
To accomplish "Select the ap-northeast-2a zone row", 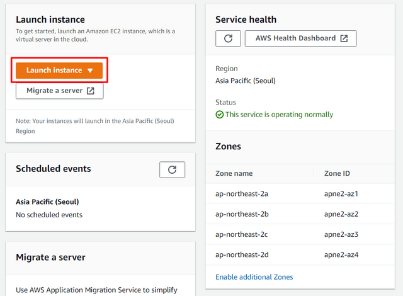I will tap(300, 194).
